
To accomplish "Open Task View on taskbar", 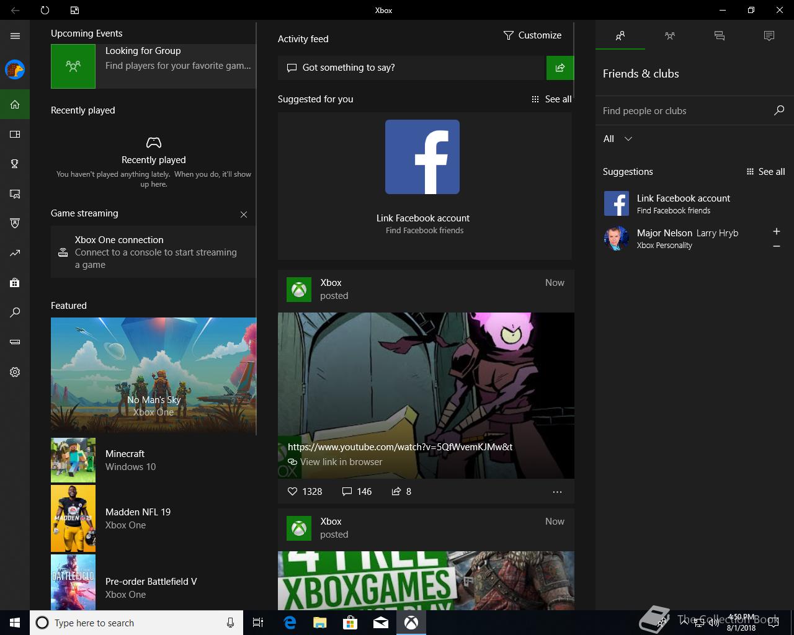I will pyautogui.click(x=258, y=623).
